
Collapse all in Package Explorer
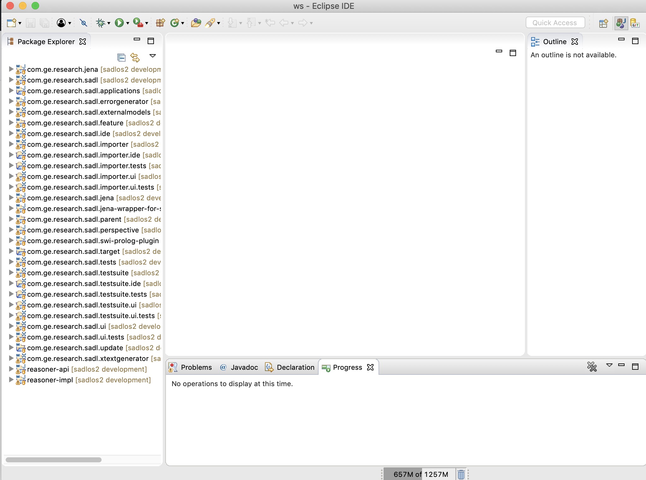121,57
